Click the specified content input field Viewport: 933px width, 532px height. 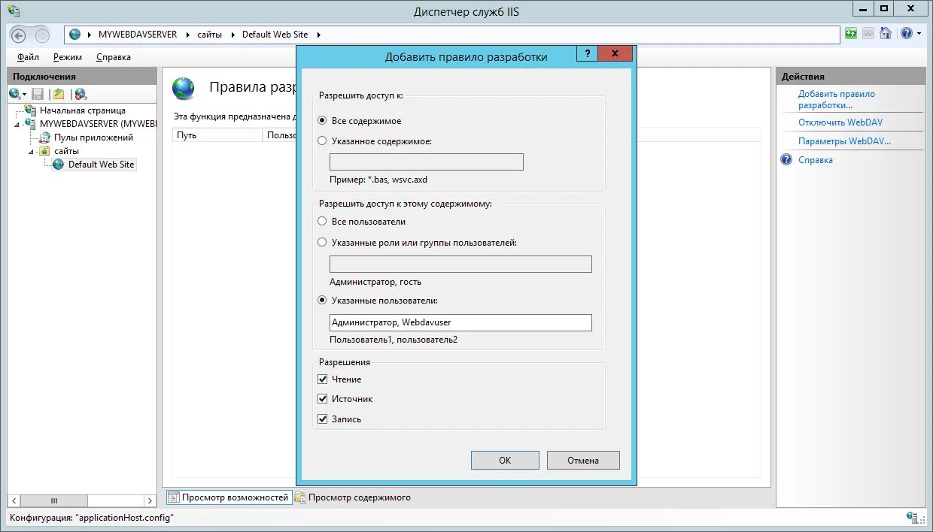pos(427,162)
